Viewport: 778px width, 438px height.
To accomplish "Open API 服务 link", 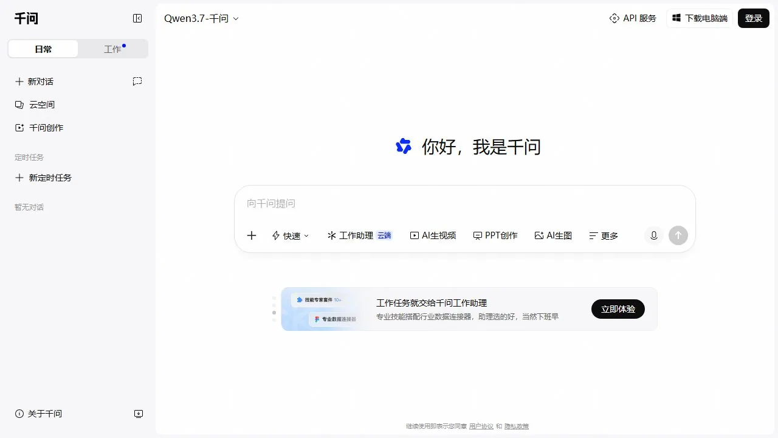I will click(633, 18).
